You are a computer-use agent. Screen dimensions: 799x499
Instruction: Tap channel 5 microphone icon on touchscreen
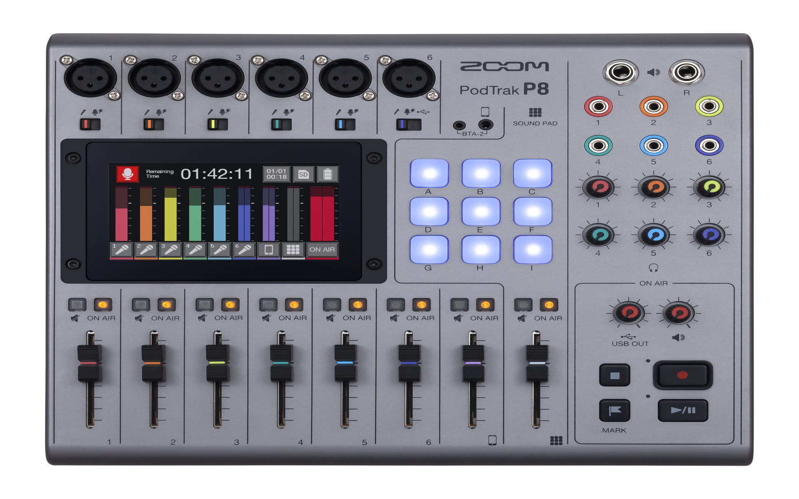pyautogui.click(x=219, y=249)
